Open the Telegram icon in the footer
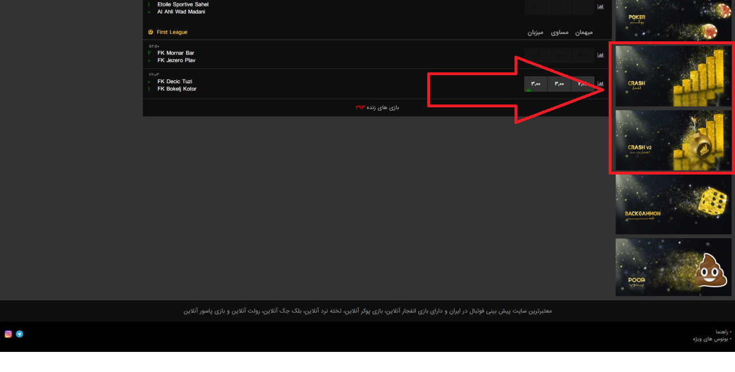Screen dimensions: 735x372 (20, 334)
